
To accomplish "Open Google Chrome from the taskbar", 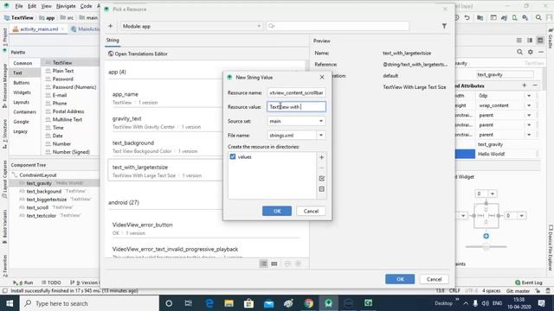I will point(308,303).
